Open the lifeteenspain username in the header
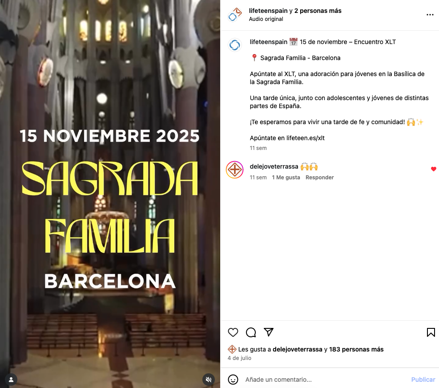Viewport: 439px width, 388px height. point(268,11)
